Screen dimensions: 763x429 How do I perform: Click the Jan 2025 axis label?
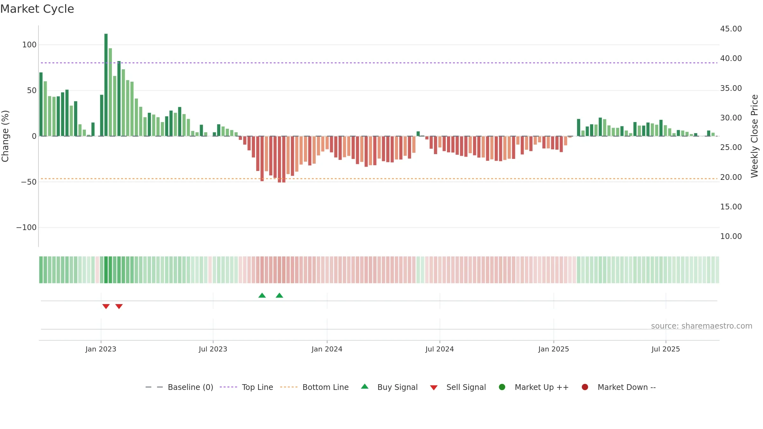[x=553, y=349]
